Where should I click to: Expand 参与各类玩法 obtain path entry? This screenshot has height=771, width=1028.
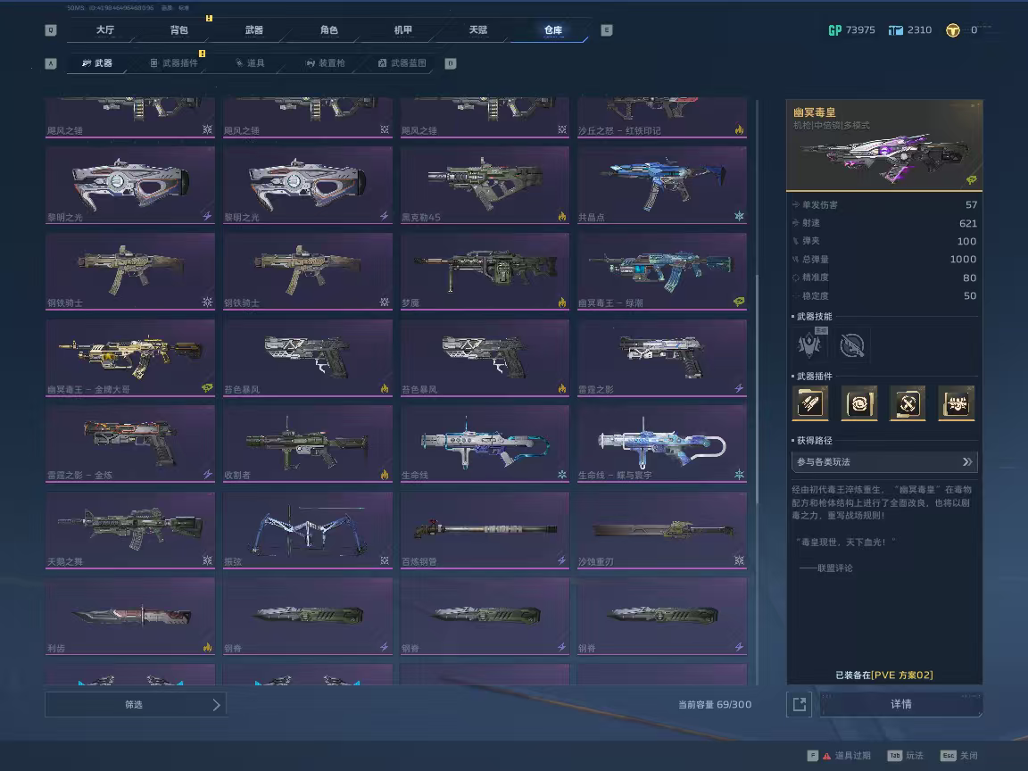click(x=883, y=461)
